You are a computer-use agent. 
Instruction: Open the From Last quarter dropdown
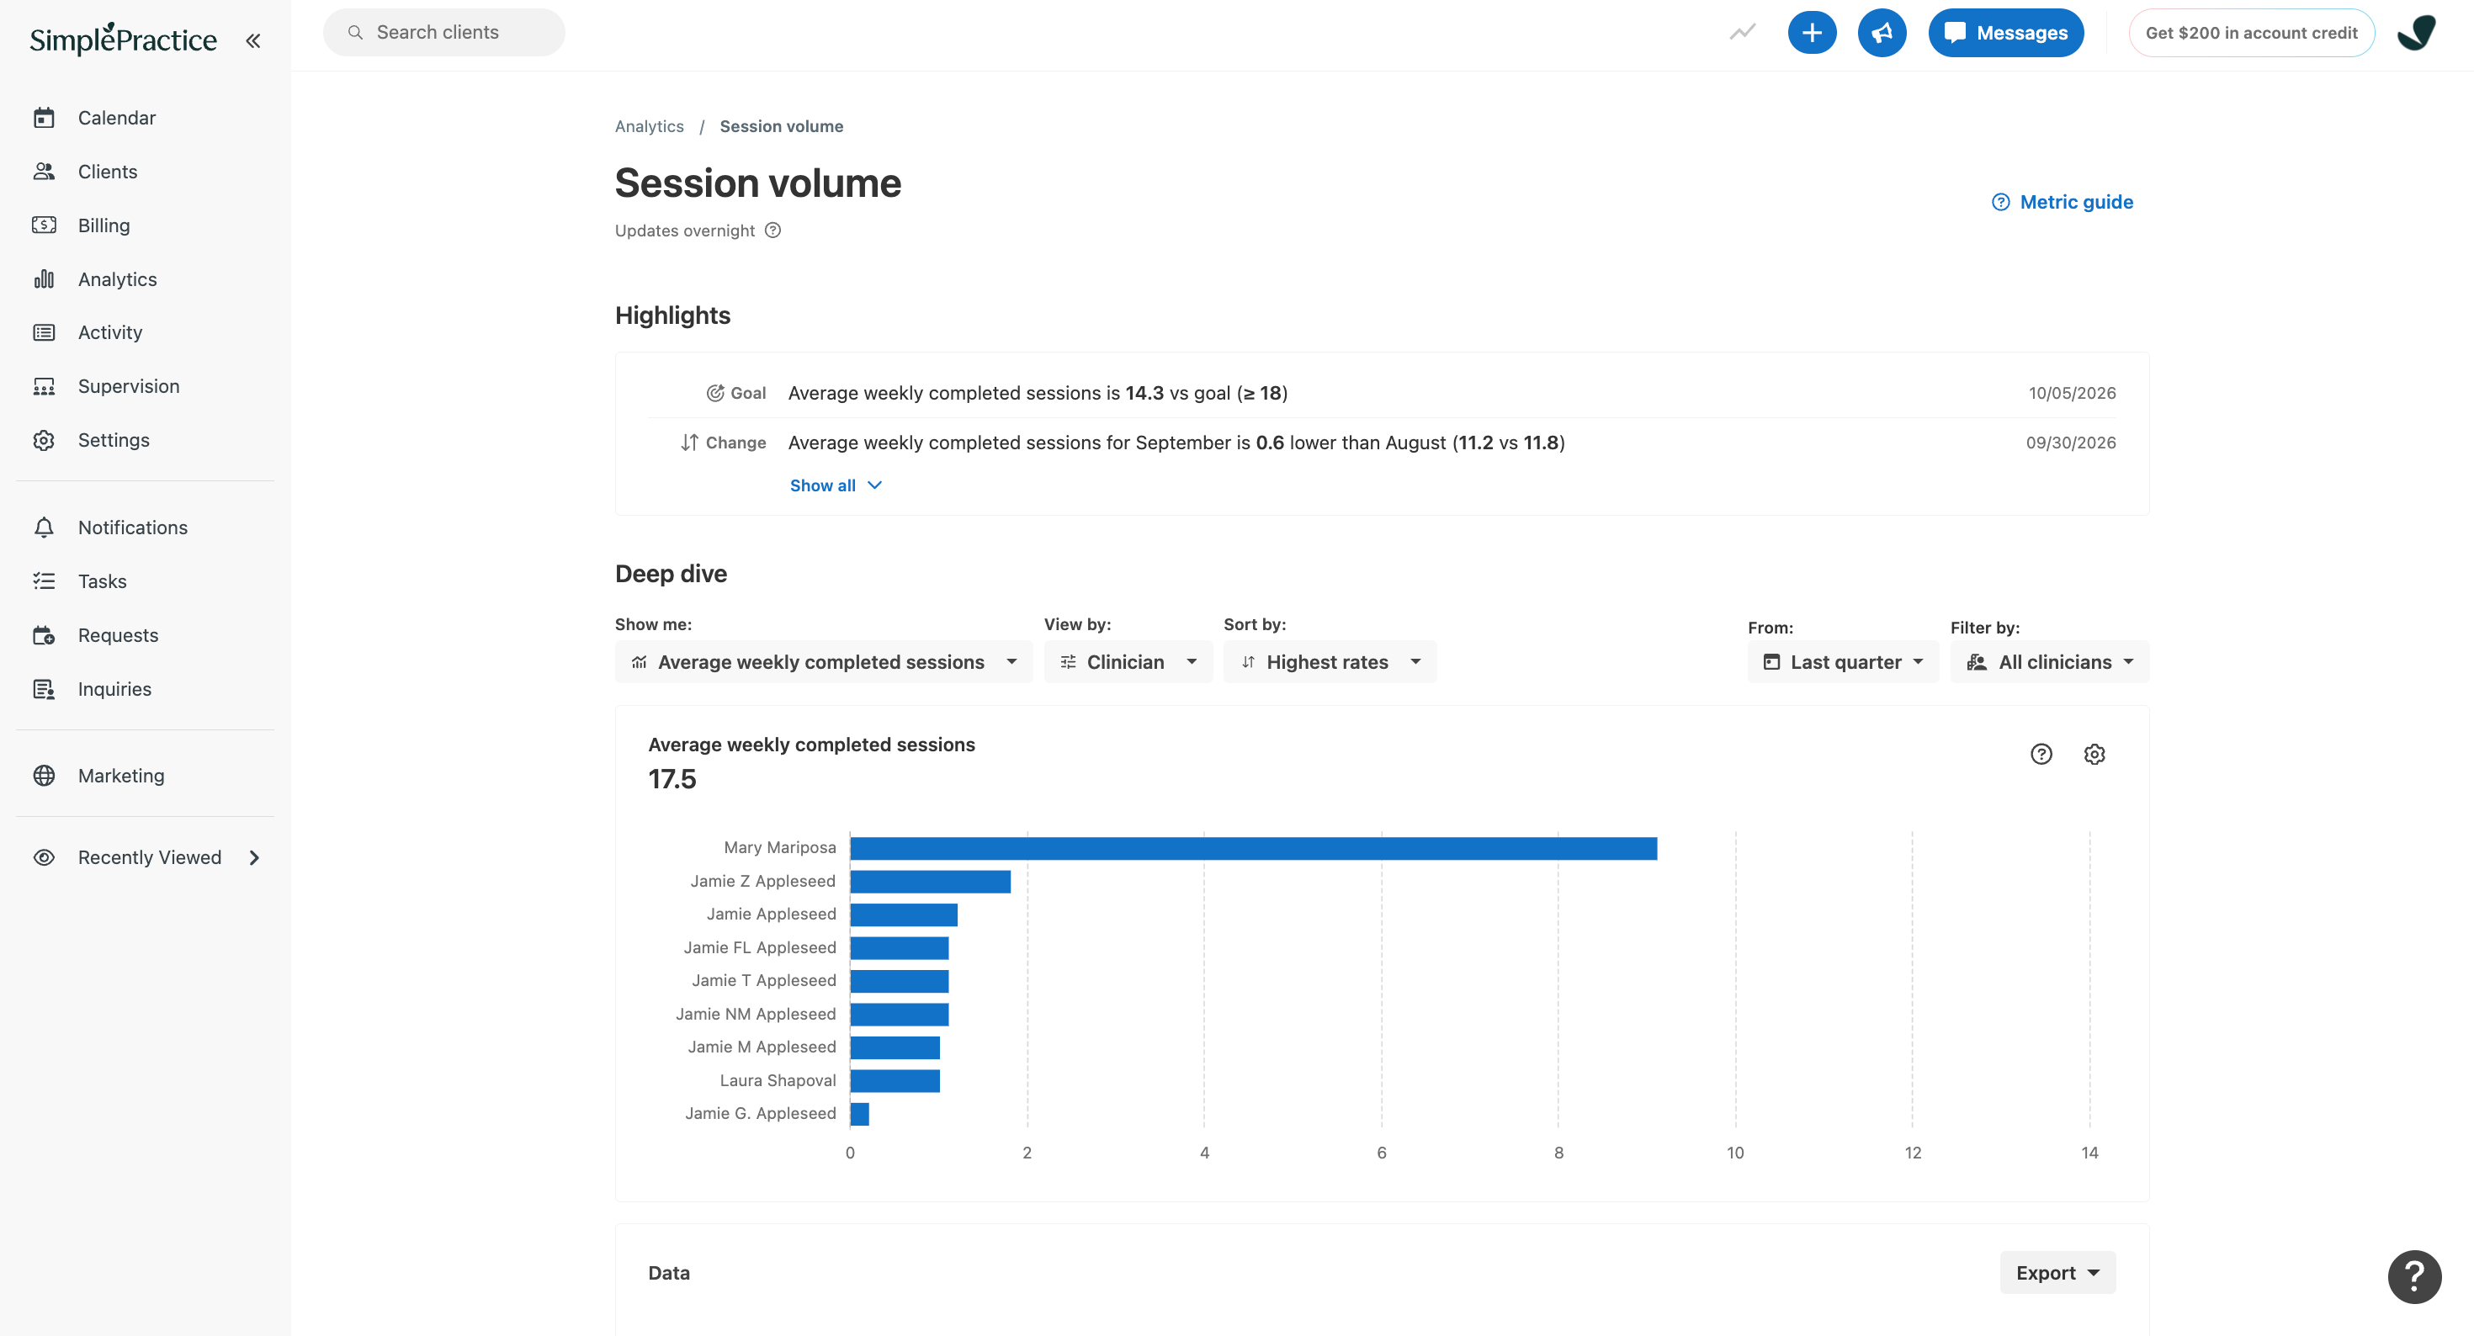[x=1842, y=662]
